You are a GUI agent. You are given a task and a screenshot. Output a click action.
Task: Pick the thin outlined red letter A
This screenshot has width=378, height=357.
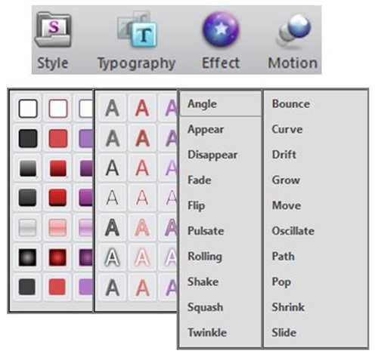pos(142,198)
